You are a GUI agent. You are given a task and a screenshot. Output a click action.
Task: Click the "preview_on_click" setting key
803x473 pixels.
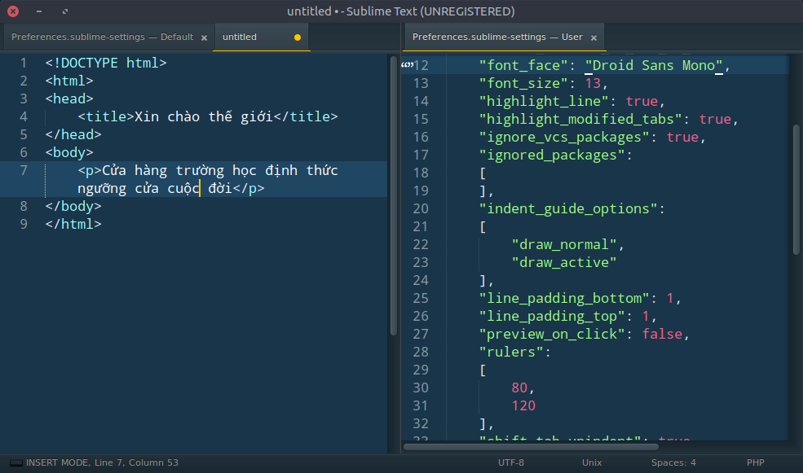click(552, 334)
